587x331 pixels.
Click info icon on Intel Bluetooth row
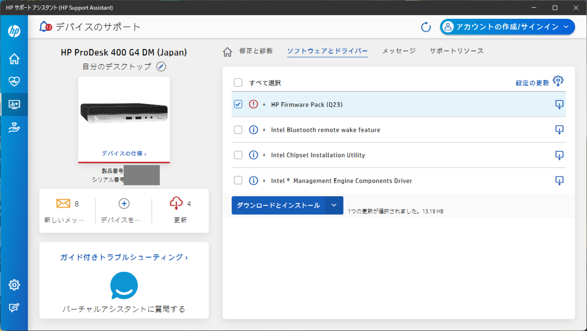coord(253,130)
